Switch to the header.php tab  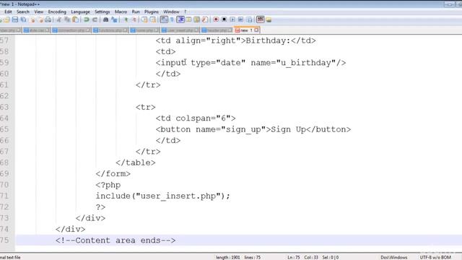click(217, 30)
